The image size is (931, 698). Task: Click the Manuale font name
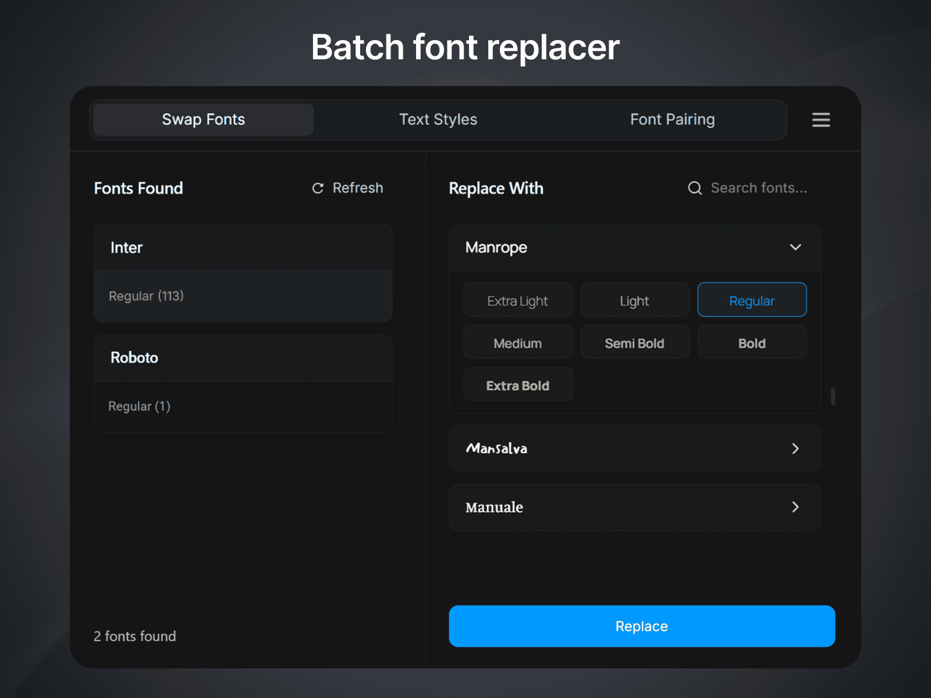coord(494,507)
